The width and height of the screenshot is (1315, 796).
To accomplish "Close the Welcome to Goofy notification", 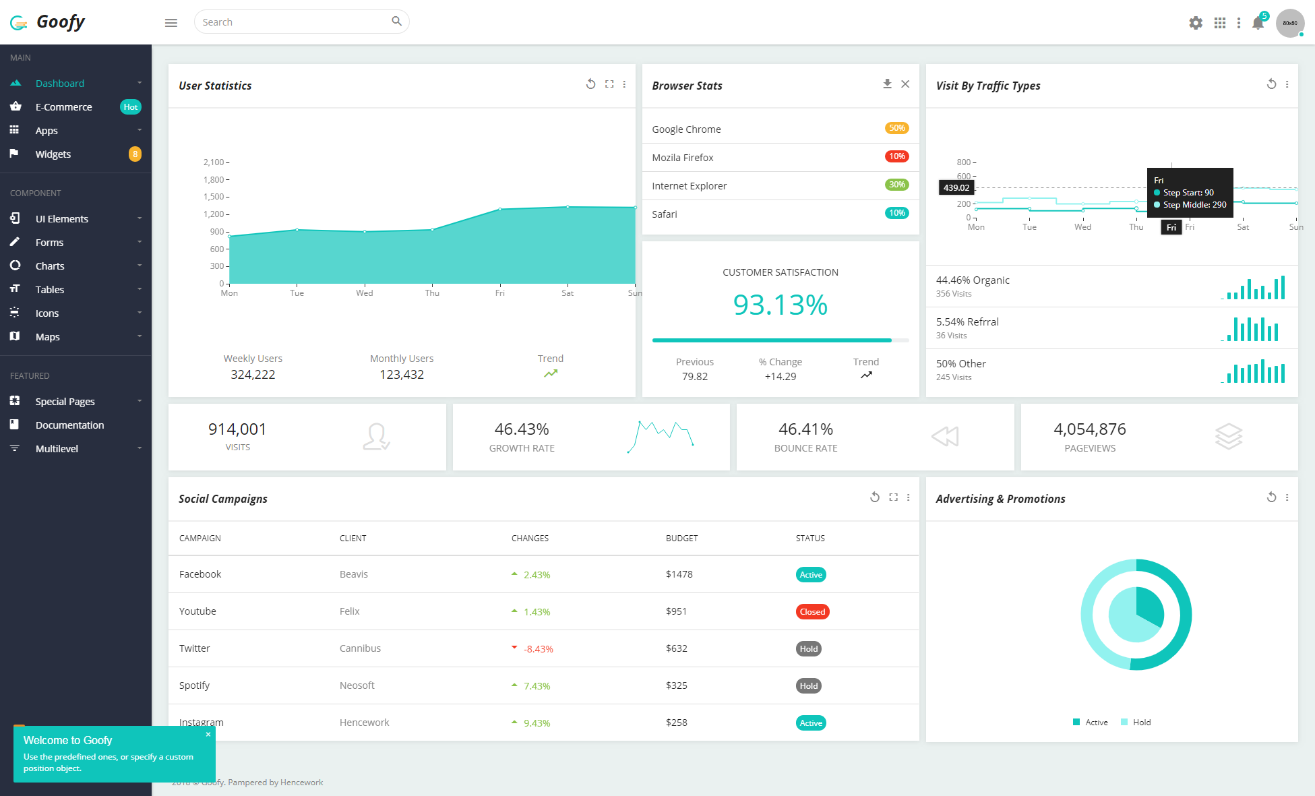I will (x=208, y=734).
